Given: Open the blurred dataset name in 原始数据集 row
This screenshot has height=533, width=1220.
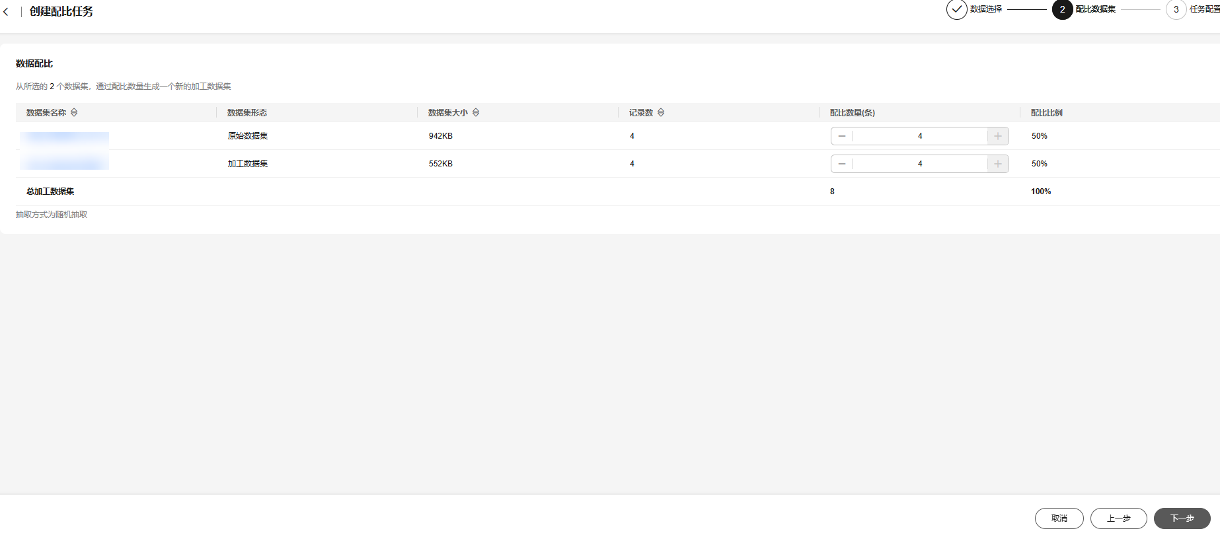Looking at the screenshot, I should 64,137.
